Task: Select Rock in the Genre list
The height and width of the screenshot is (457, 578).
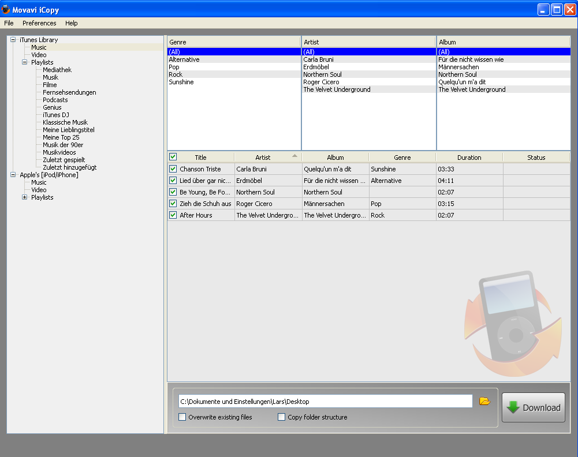Action: coord(176,74)
